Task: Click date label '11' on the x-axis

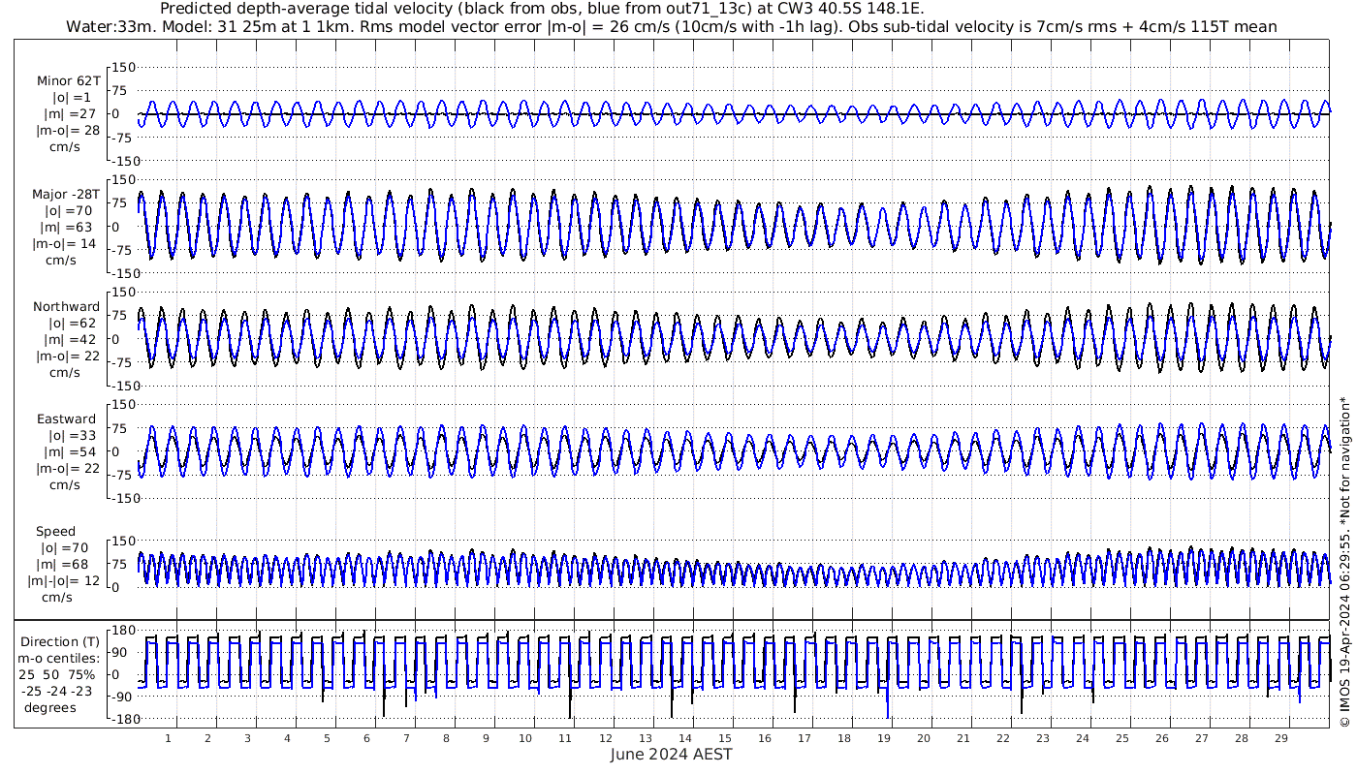Action: [x=565, y=738]
